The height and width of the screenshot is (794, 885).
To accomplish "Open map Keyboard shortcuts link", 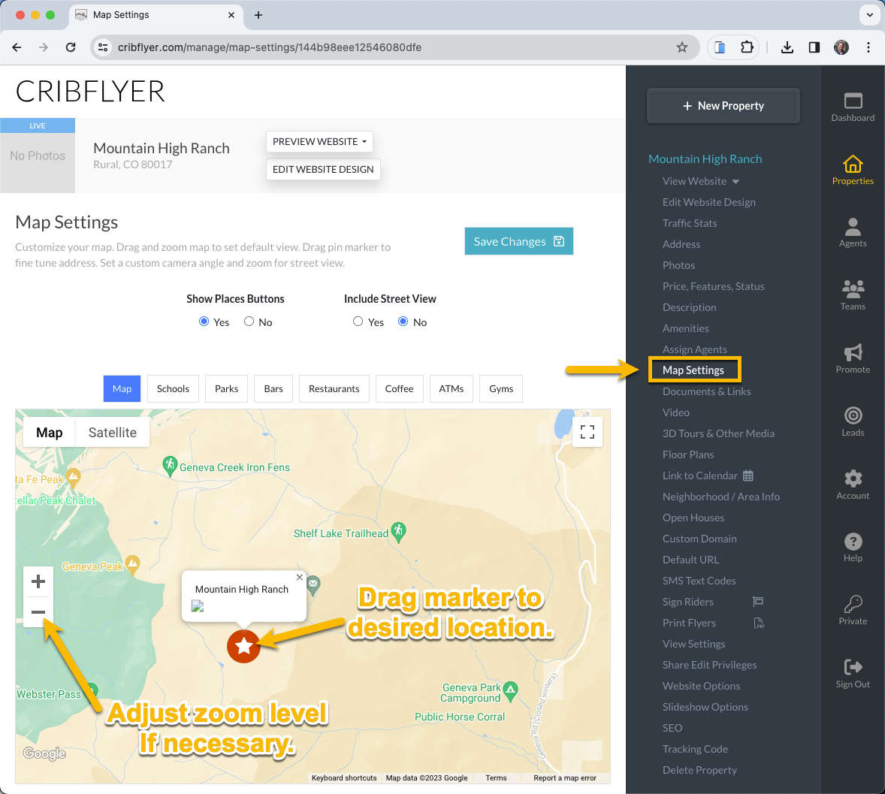I will pos(344,777).
